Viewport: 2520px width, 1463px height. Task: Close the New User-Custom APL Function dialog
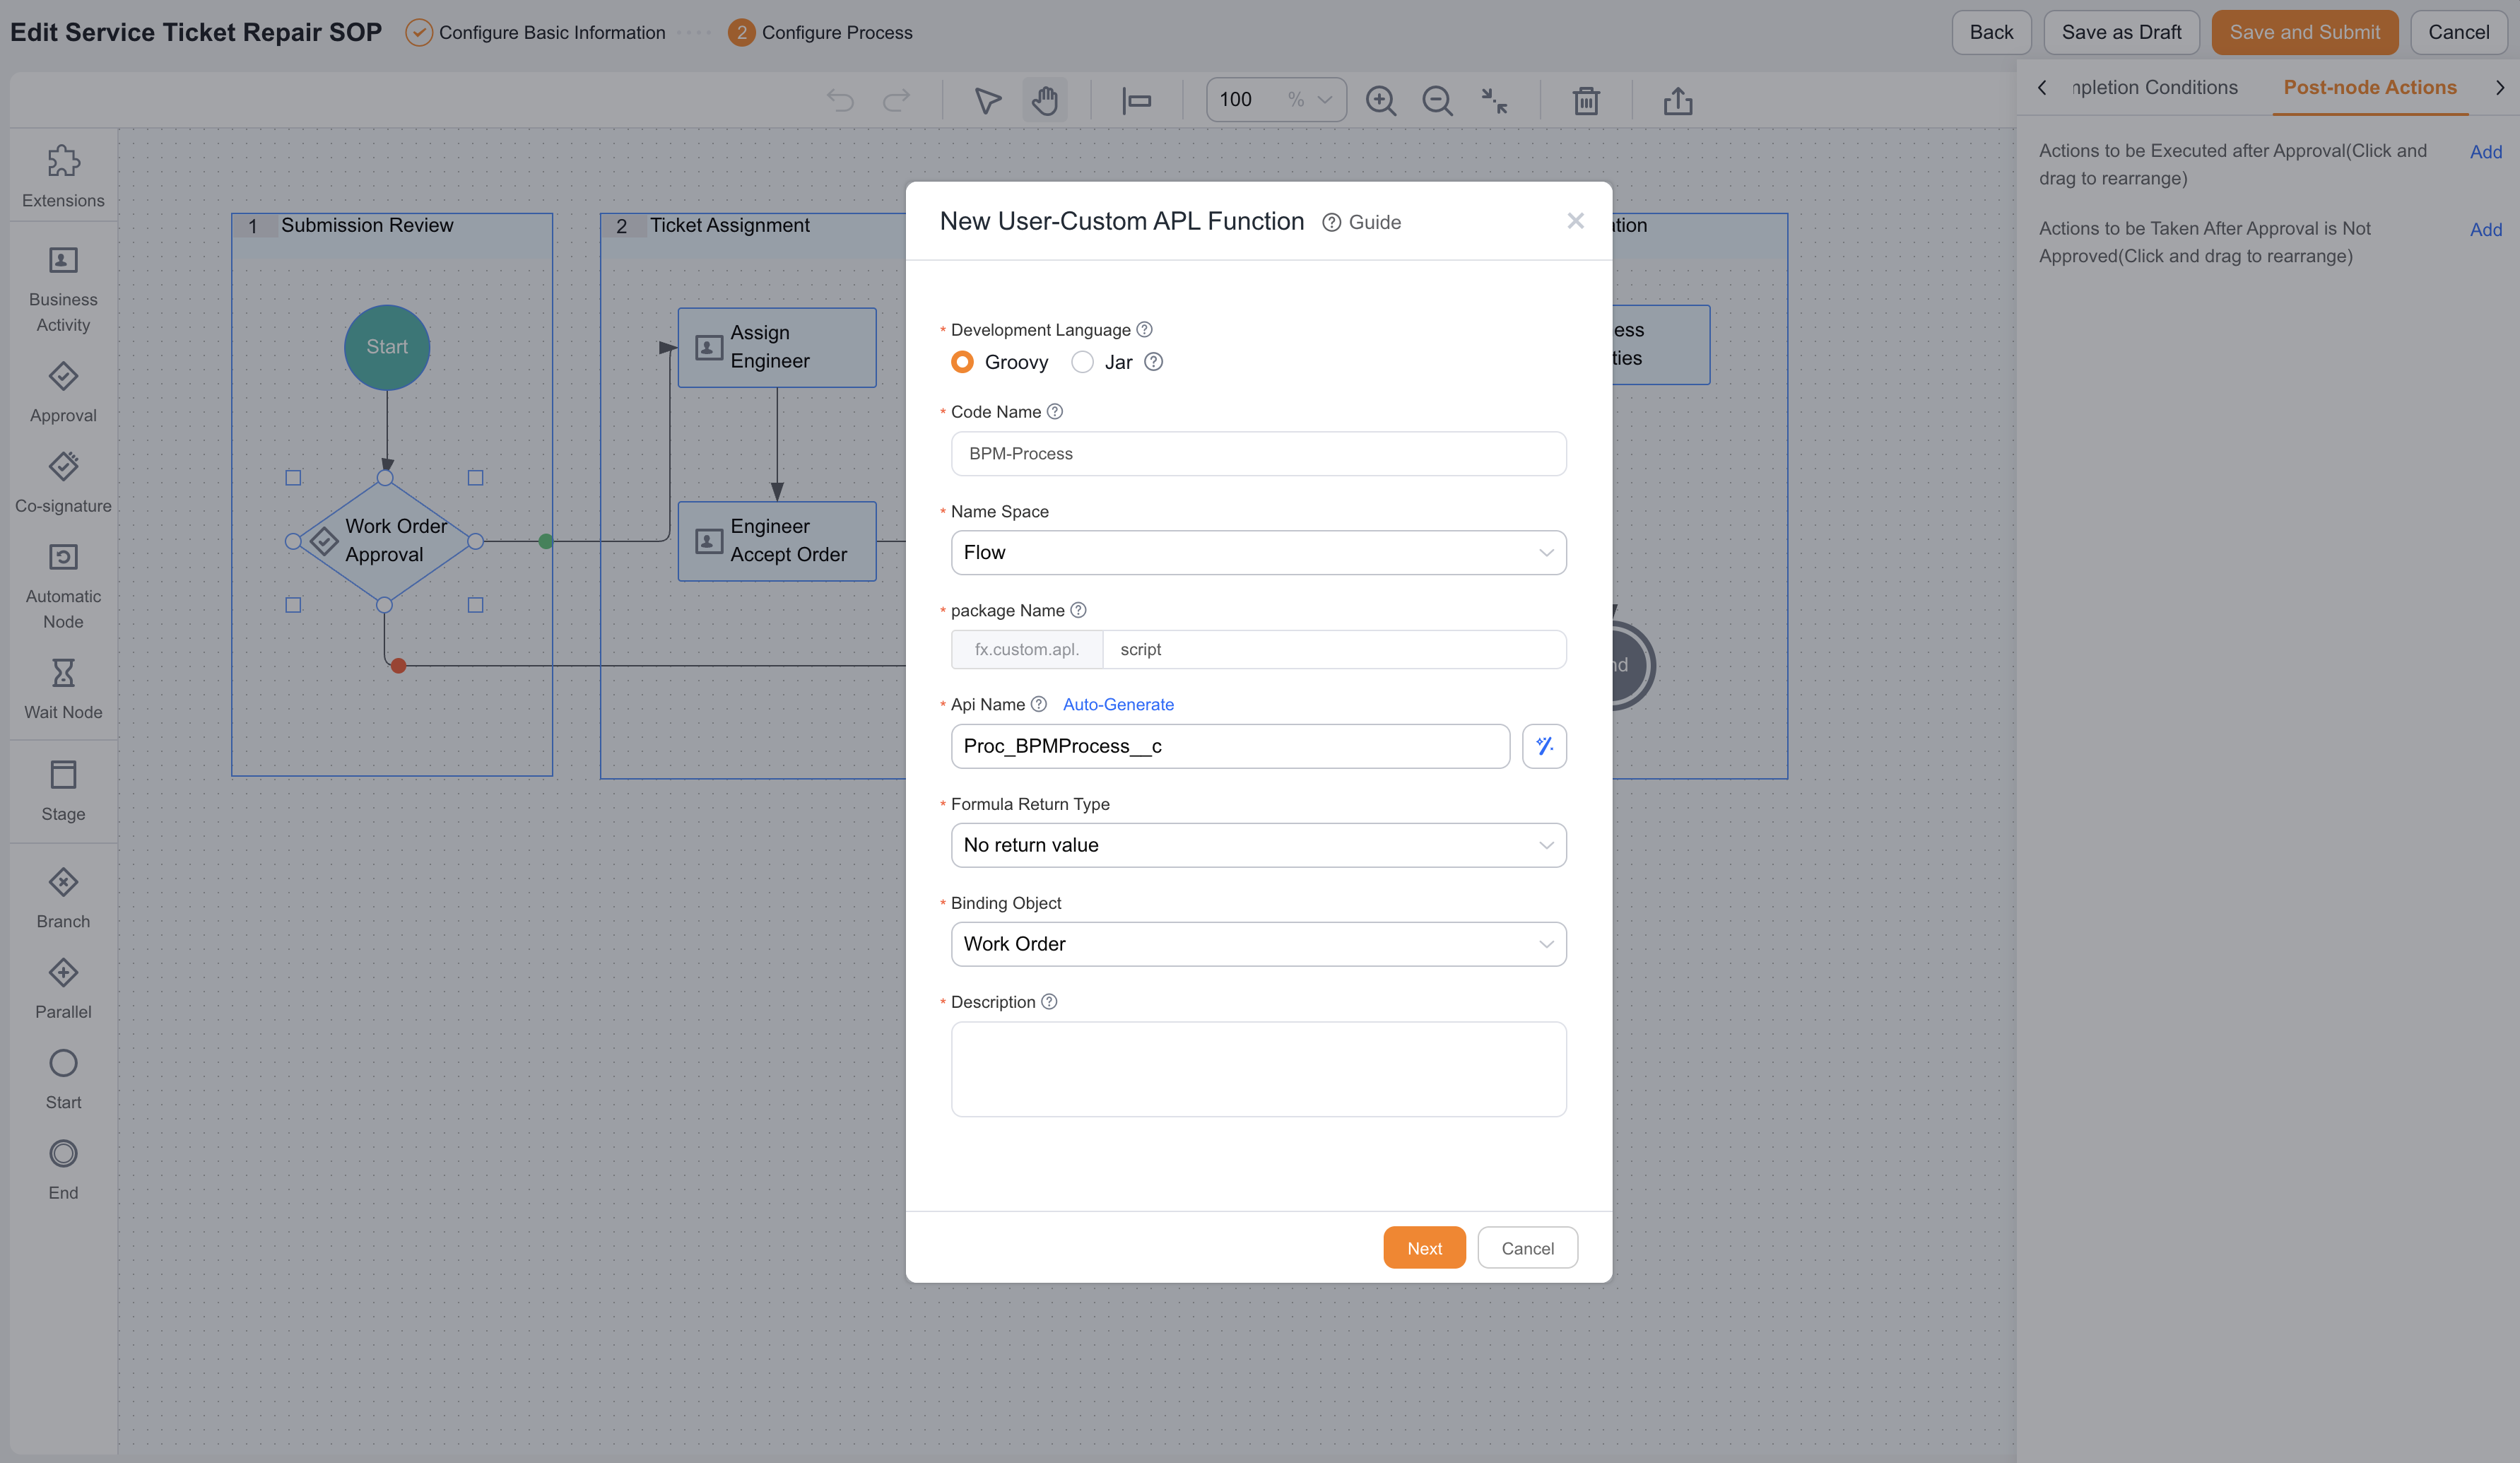pyautogui.click(x=1575, y=221)
